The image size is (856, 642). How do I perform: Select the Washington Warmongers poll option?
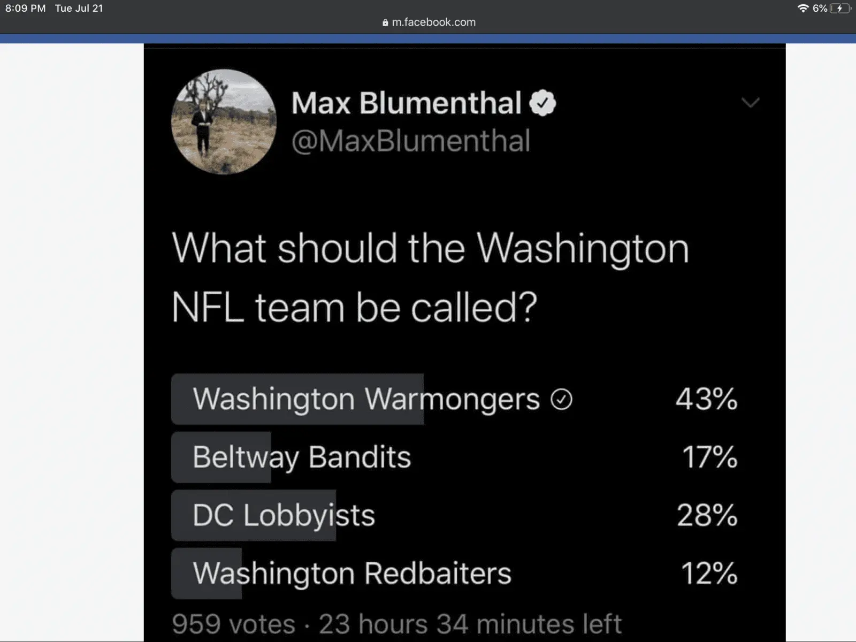(x=366, y=399)
